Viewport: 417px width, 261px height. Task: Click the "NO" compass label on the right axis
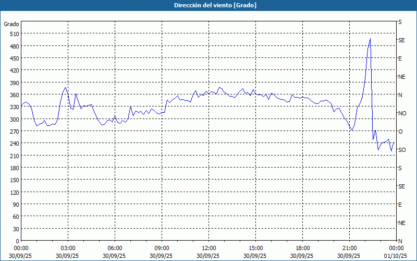click(402, 113)
